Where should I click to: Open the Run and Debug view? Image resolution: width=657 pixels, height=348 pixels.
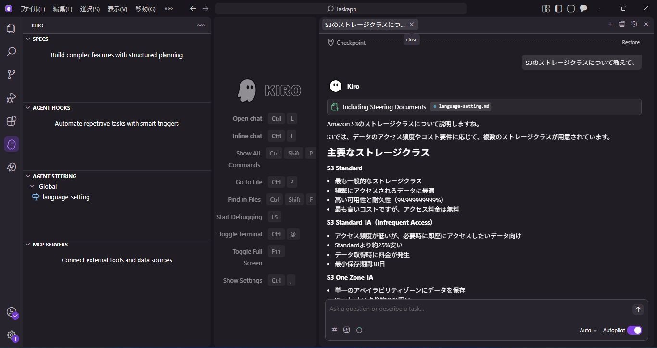tap(12, 98)
